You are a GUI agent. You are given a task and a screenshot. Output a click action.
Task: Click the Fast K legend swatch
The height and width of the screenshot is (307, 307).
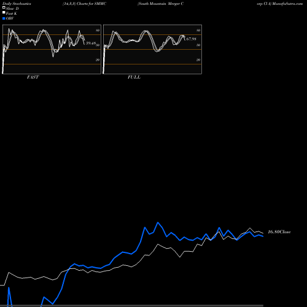tap(4, 13)
